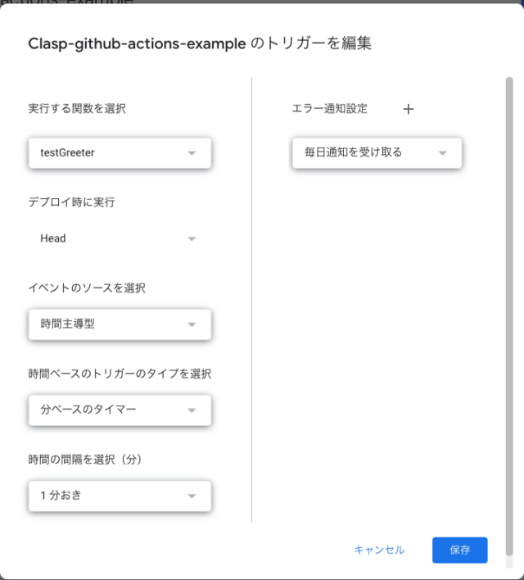Click the arrow icon beside 毎日通知を受け取る
Viewport: 524px width, 580px height.
coord(442,153)
